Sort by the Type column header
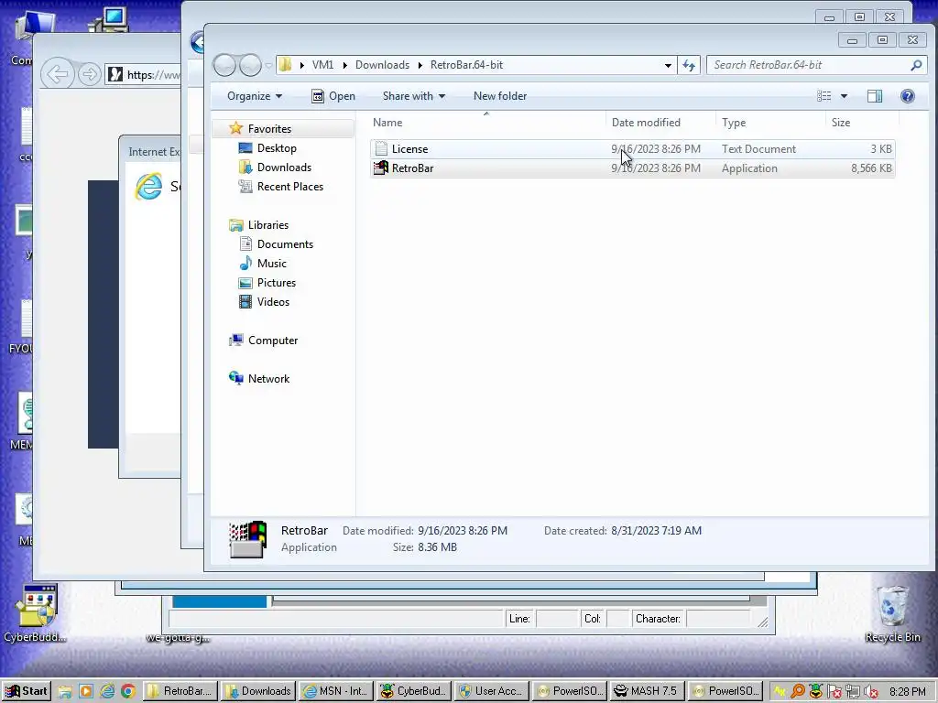Viewport: 938px width, 703px height. [770, 123]
